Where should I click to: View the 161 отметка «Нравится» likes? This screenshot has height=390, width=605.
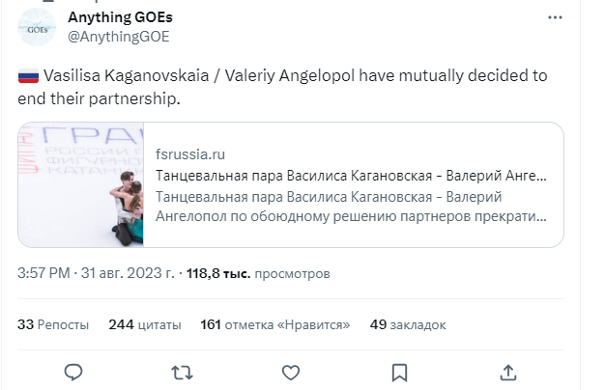point(273,324)
